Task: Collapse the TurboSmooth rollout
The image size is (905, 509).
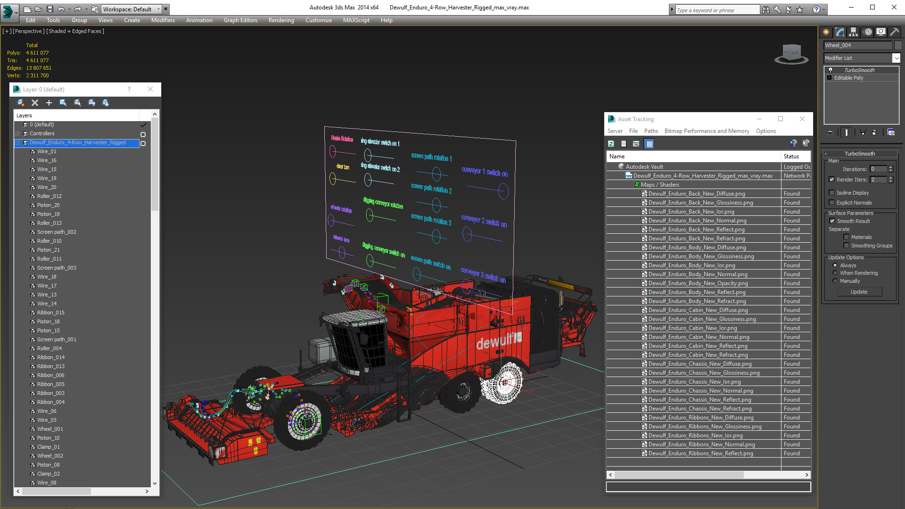Action: click(826, 154)
